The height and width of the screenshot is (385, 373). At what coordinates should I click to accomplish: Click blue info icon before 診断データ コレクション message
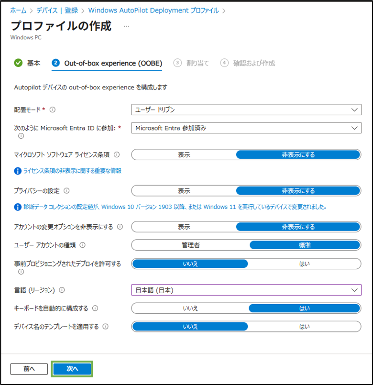pyautogui.click(x=18, y=207)
